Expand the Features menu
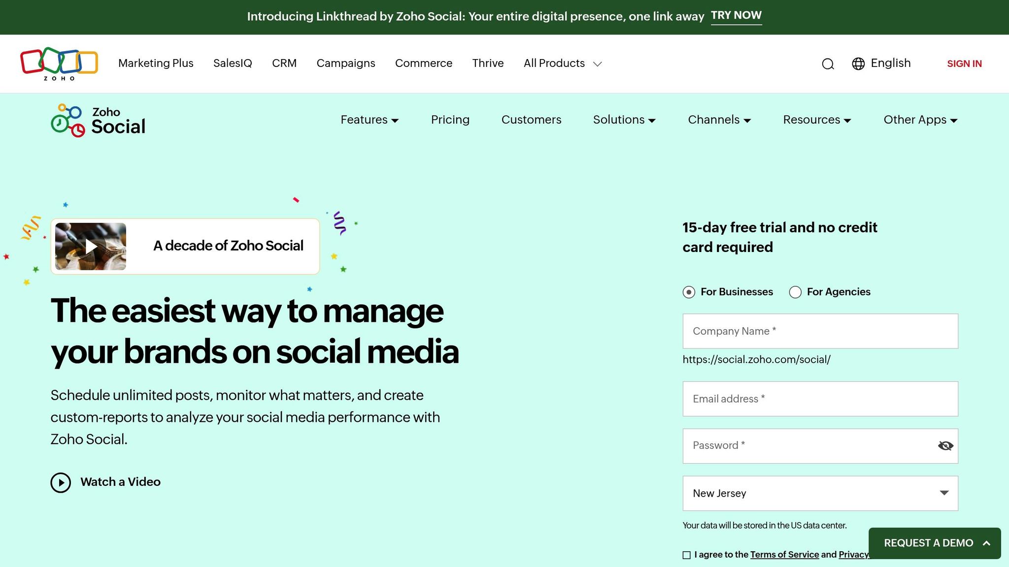 click(x=370, y=120)
